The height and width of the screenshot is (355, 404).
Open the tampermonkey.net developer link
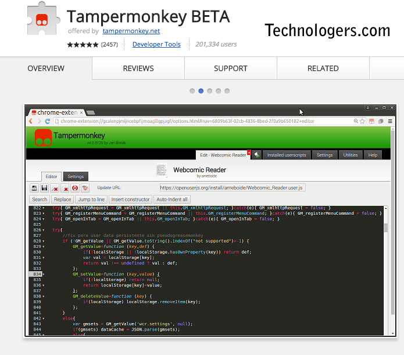pos(131,31)
